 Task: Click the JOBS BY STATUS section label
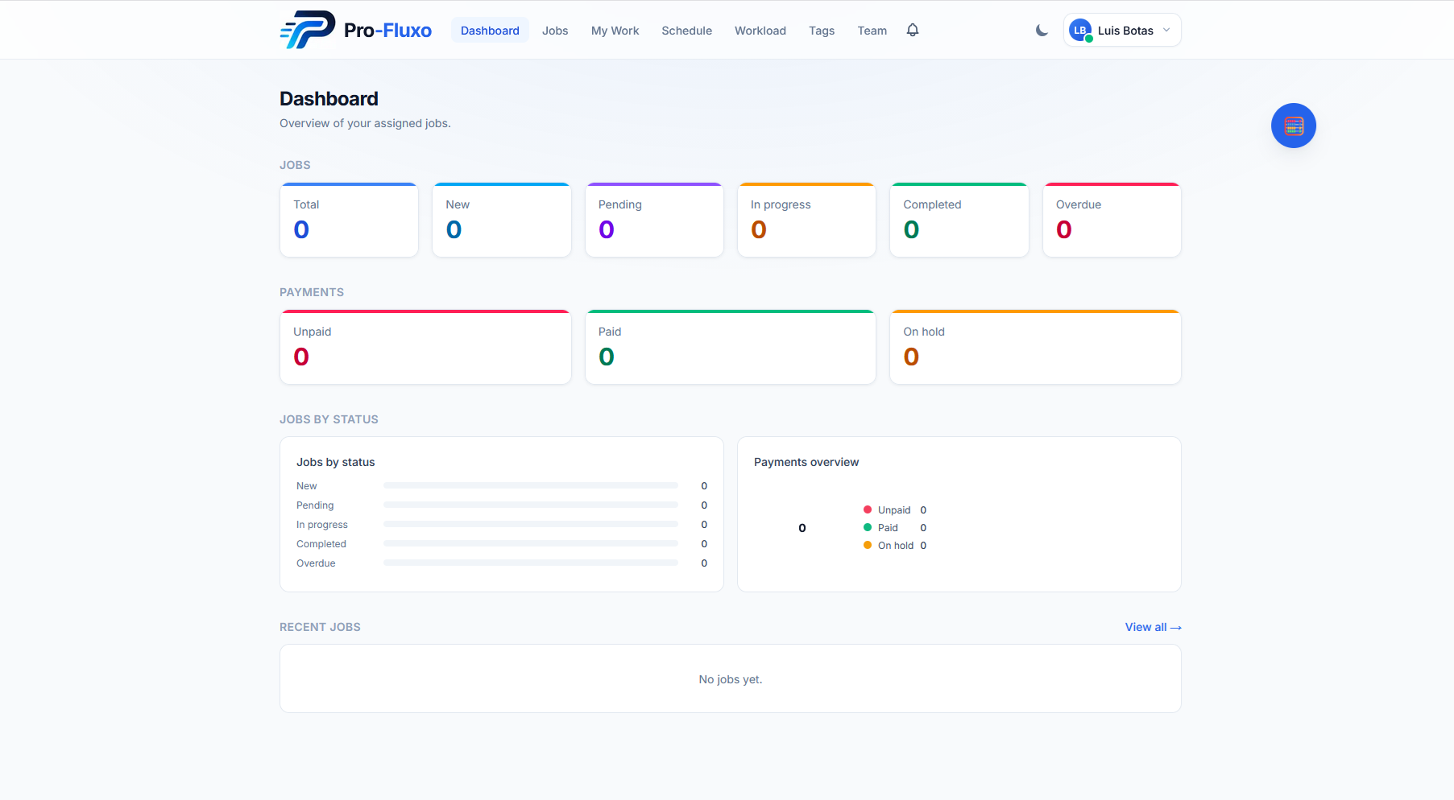click(x=329, y=419)
